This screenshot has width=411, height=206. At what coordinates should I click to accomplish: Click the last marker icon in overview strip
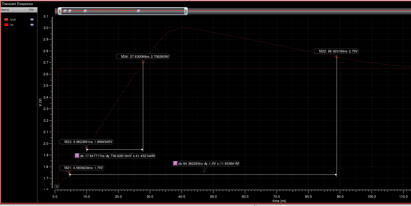pyautogui.click(x=138, y=11)
